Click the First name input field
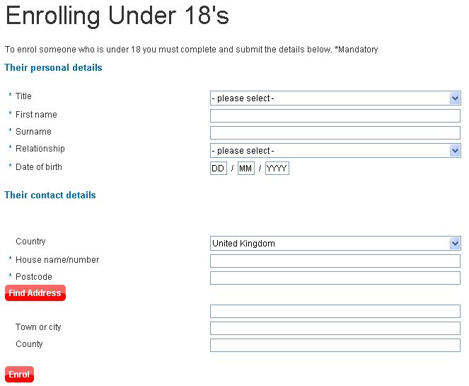 (x=335, y=115)
